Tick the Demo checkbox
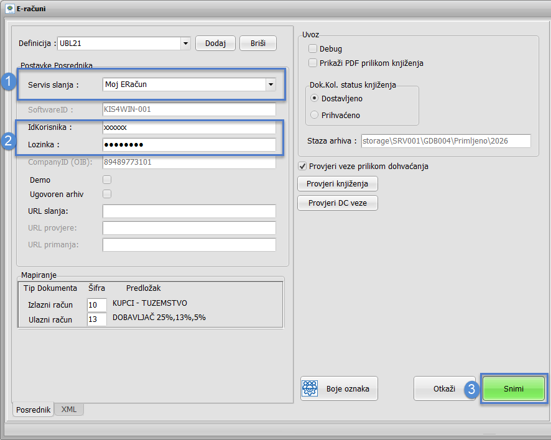The image size is (551, 440). click(107, 180)
